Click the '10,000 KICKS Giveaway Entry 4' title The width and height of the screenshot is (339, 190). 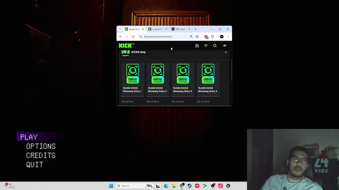[x=208, y=90]
